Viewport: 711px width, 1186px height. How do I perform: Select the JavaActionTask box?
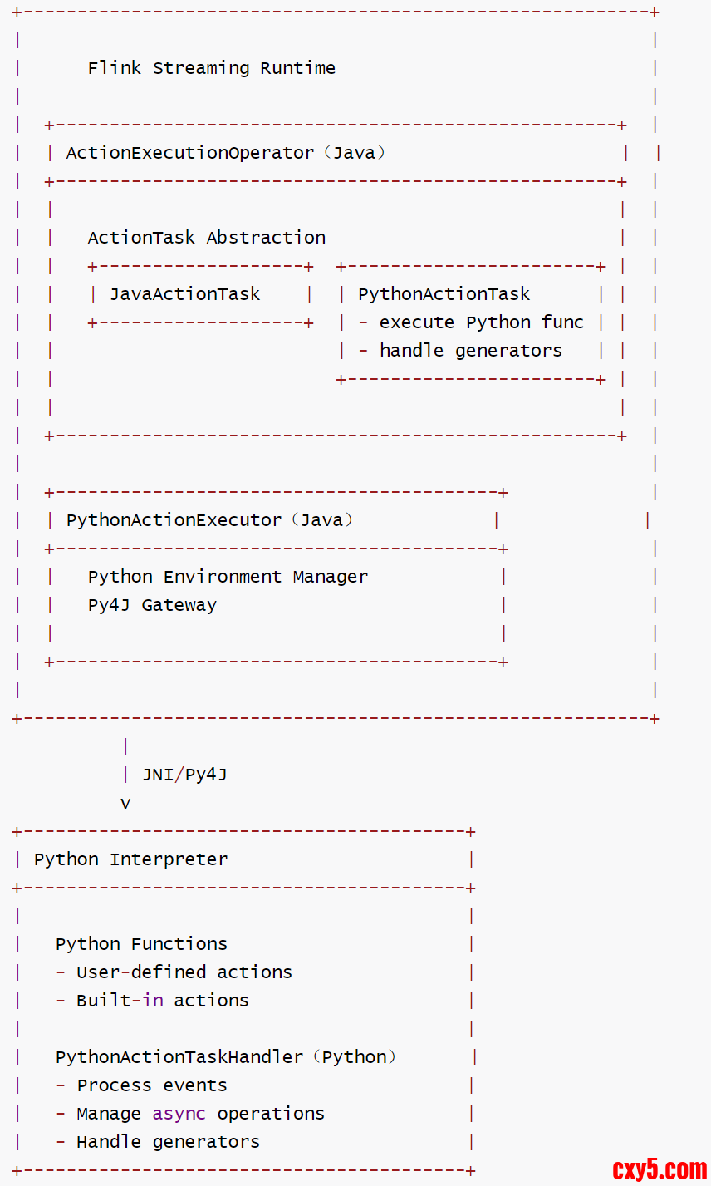[x=184, y=294]
